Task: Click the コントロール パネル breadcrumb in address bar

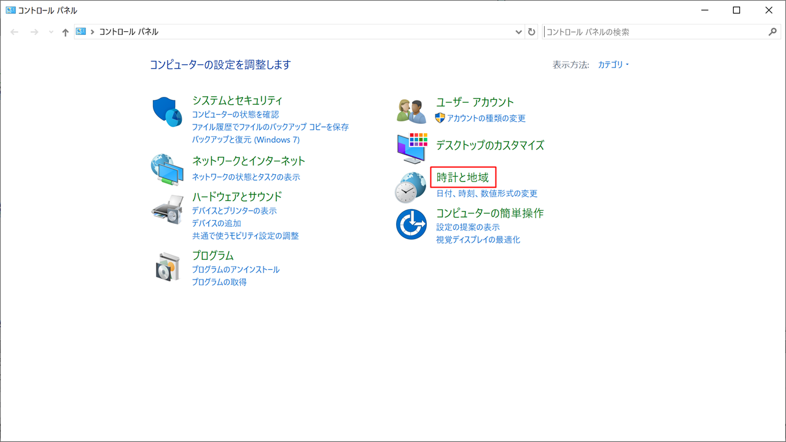Action: click(128, 32)
